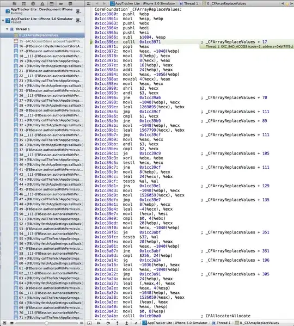The height and width of the screenshot is (326, 294).
Task: Open Thread 1 jump bar dropdown at top
Action: [x=189, y=3]
